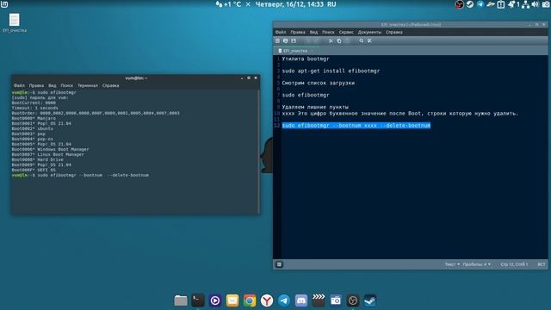
Task: Click the find and replace toolbar icon
Action: coord(369,40)
